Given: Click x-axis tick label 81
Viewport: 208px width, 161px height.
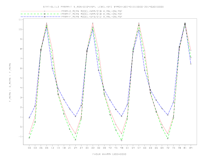Looking at the screenshot, I should click(185, 148).
